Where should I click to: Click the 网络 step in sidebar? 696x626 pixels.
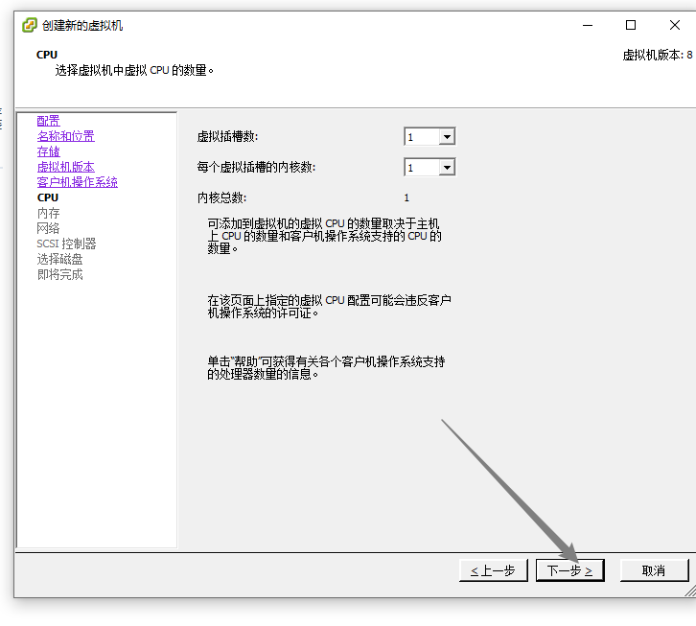[x=48, y=228]
